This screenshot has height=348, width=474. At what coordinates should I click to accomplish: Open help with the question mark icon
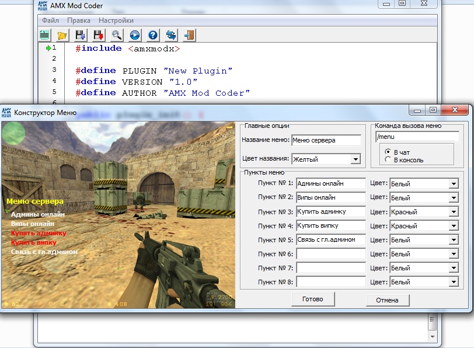click(x=153, y=35)
